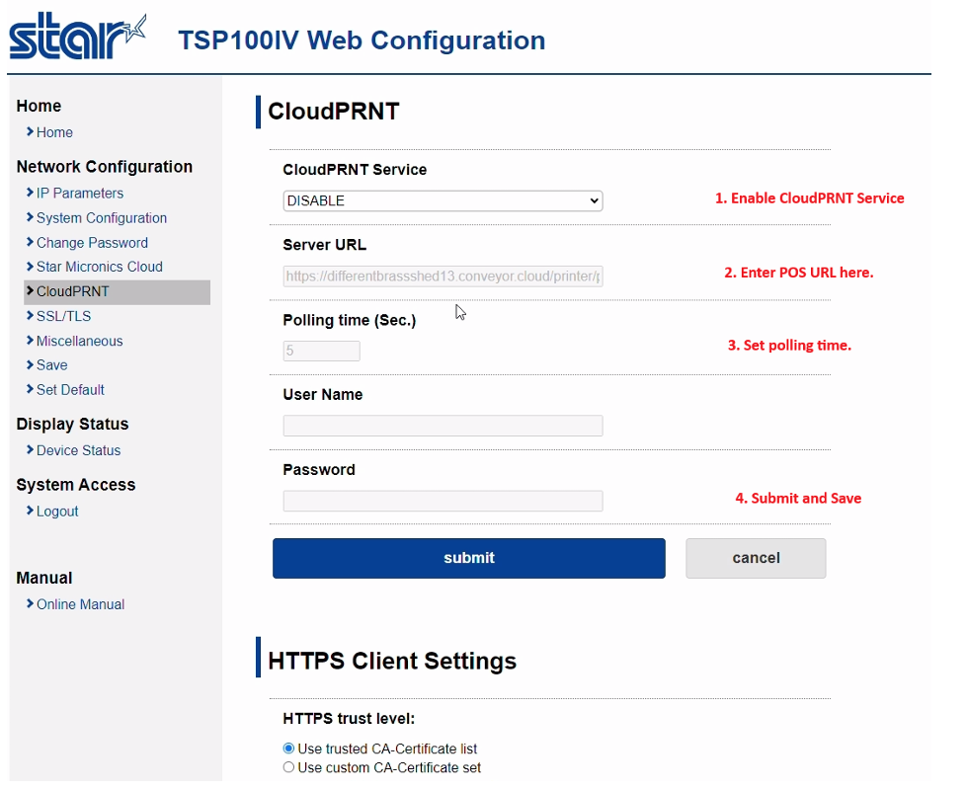Click the HTTPS trust level label

(349, 719)
